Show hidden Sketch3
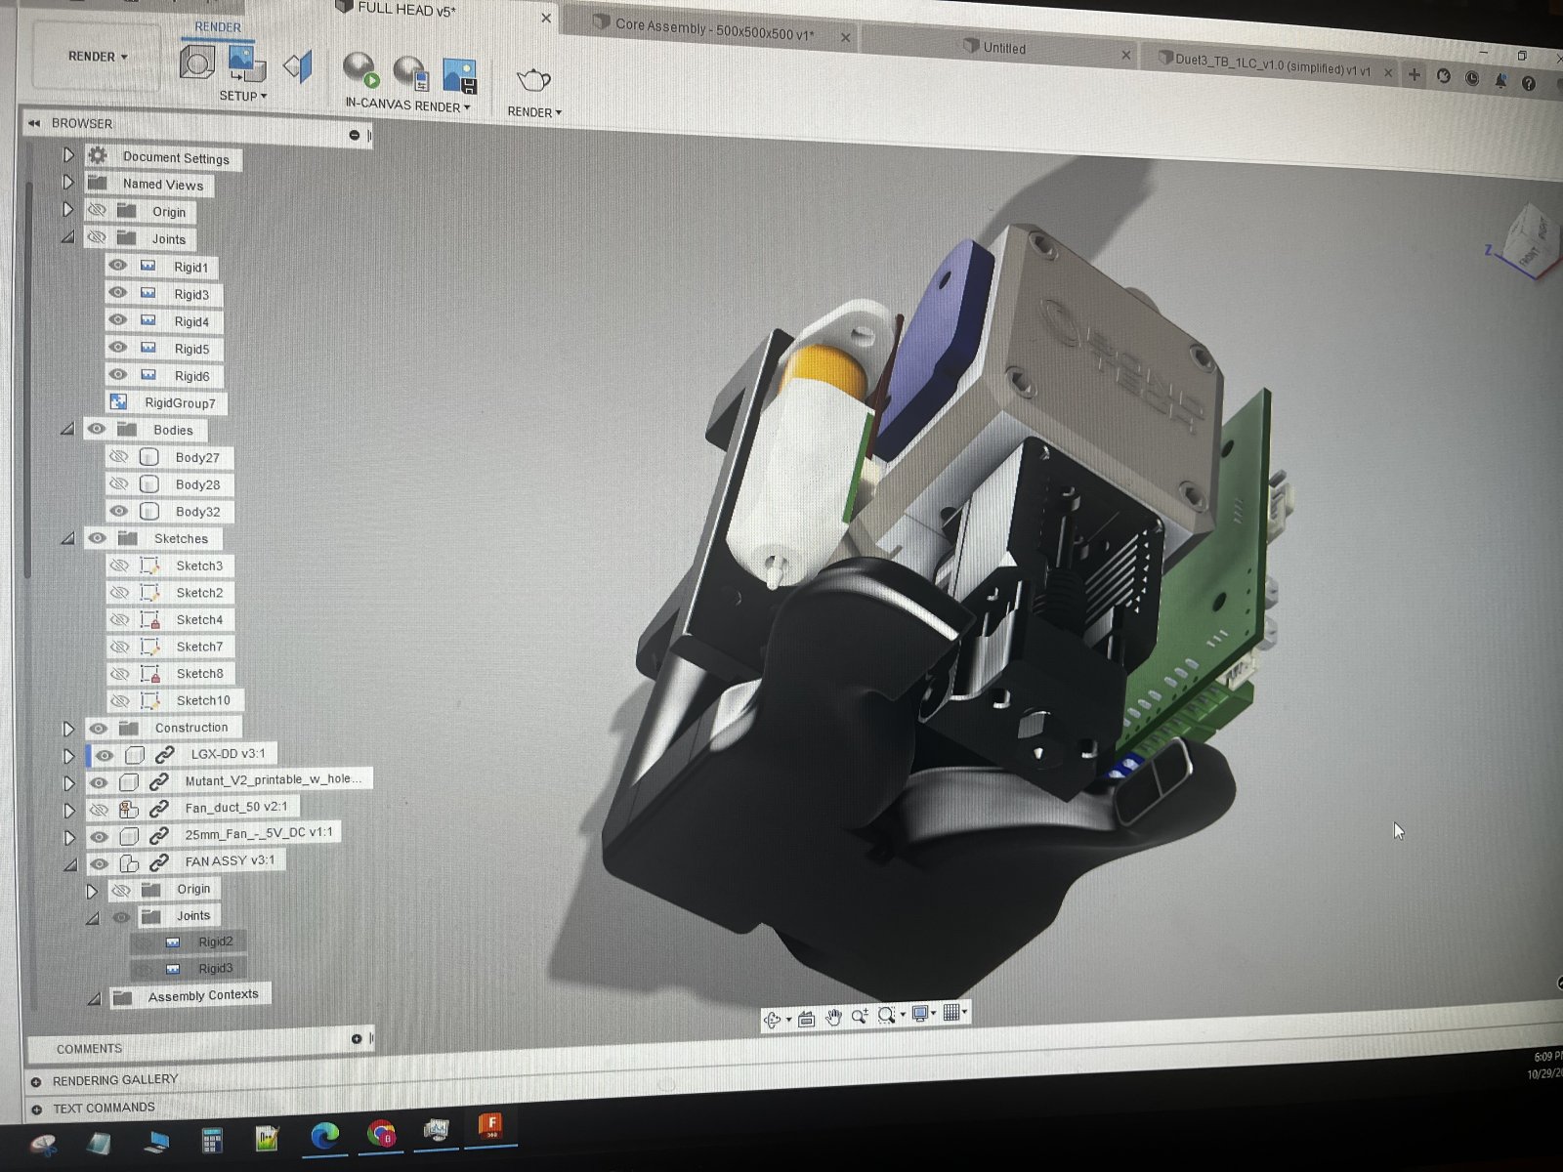Image resolution: width=1563 pixels, height=1172 pixels. (x=119, y=565)
